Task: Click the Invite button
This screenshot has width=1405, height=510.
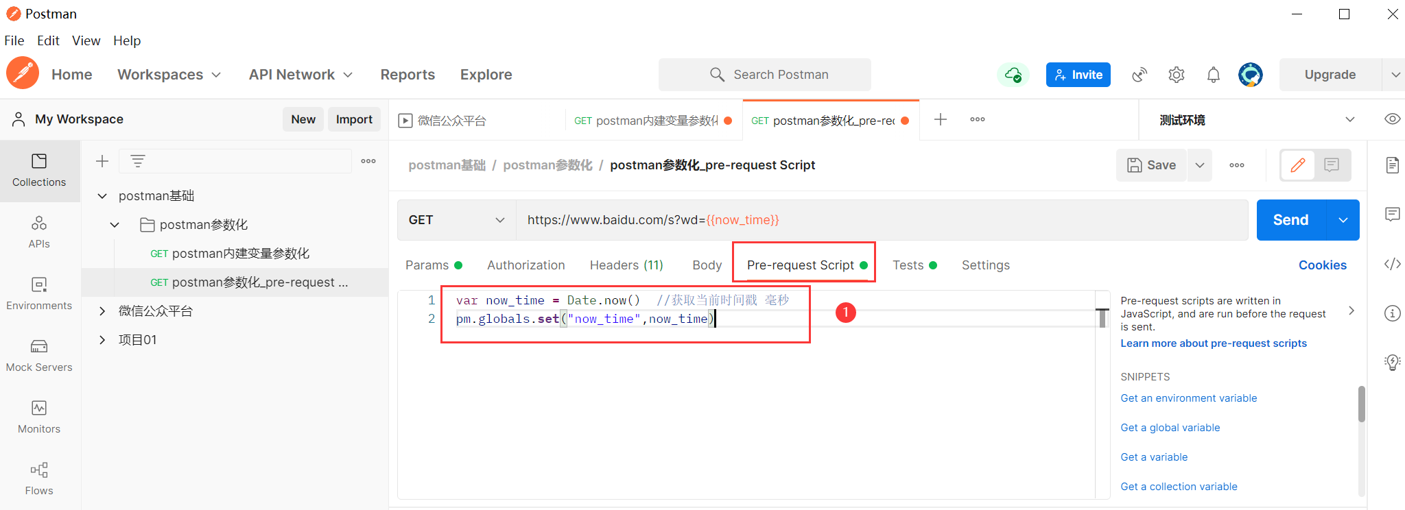Action: pyautogui.click(x=1078, y=75)
